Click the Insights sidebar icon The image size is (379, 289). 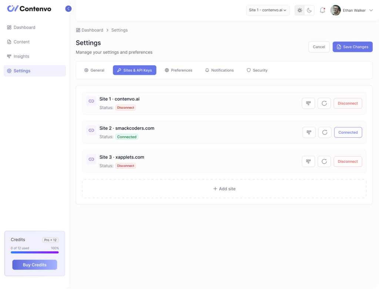(8, 56)
